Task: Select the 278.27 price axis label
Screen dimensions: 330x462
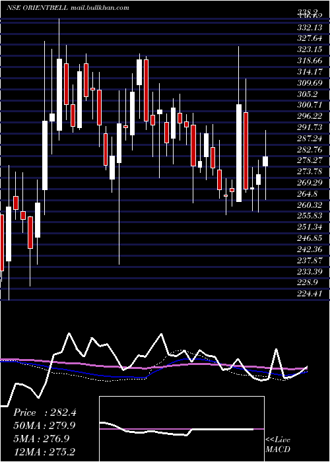Action: click(x=309, y=160)
